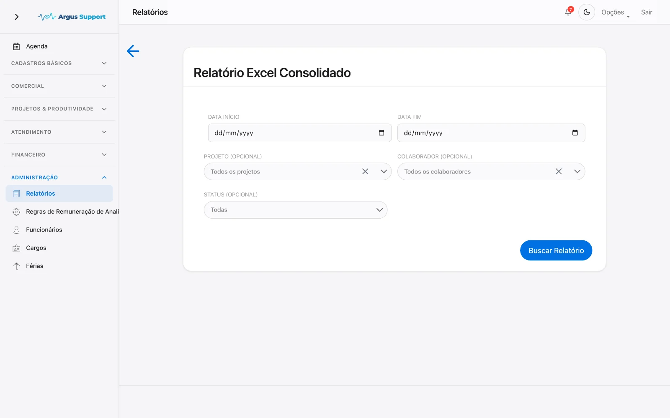The height and width of the screenshot is (418, 670).
Task: Click the Data Início date field
Action: (300, 133)
